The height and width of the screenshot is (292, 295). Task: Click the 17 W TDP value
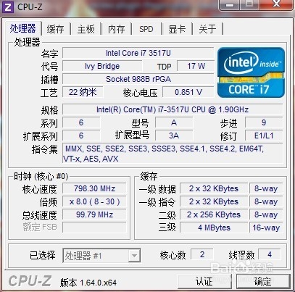(196, 66)
